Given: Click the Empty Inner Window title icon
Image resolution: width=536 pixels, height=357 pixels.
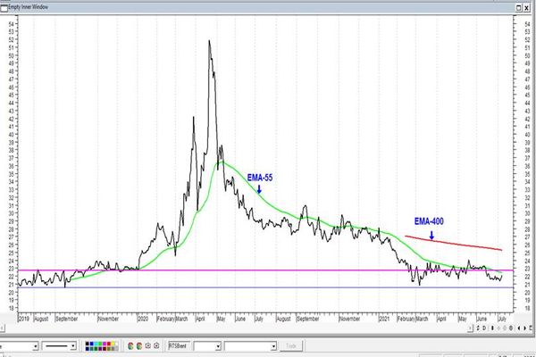Looking at the screenshot, I should (4, 7).
